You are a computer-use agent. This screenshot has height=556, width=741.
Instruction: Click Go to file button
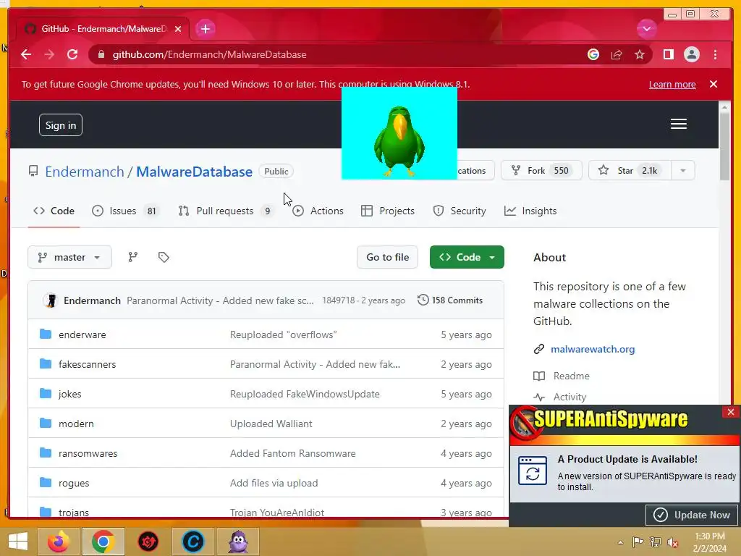(388, 257)
